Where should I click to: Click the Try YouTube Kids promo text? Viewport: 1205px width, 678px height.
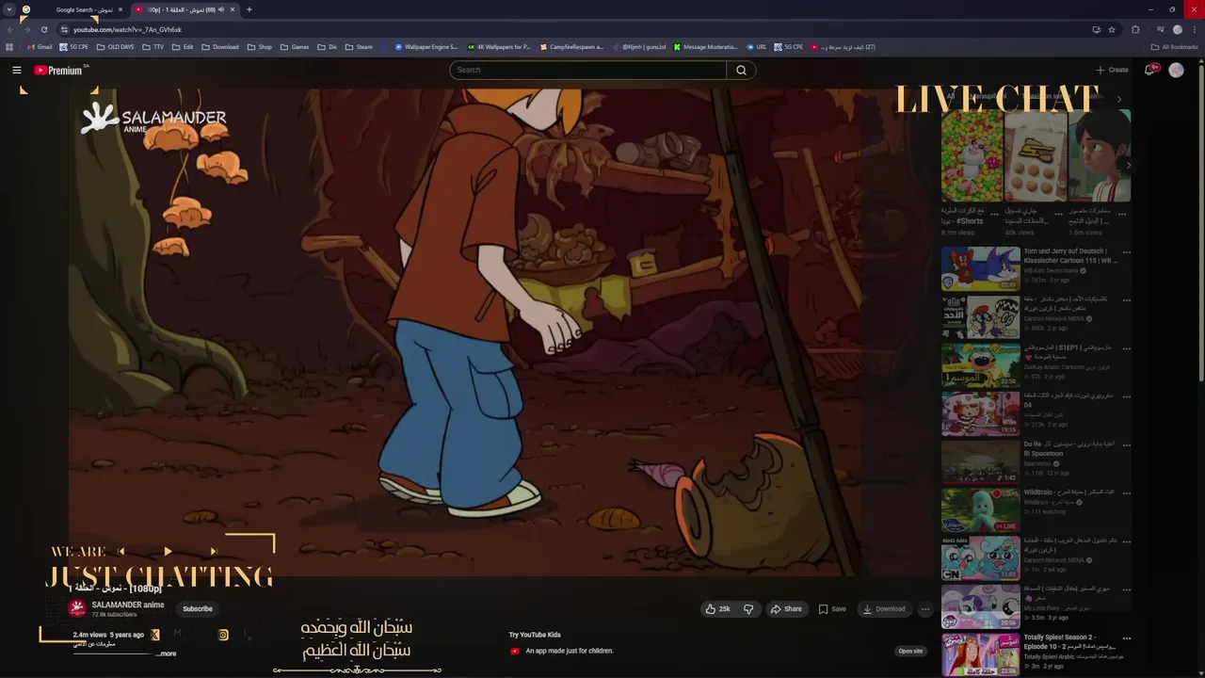(x=535, y=635)
